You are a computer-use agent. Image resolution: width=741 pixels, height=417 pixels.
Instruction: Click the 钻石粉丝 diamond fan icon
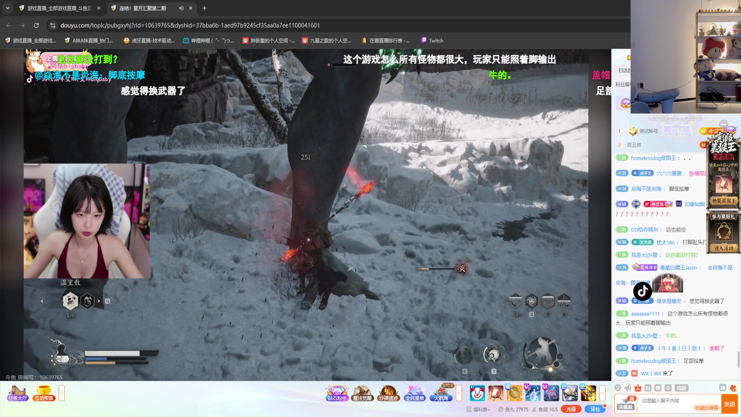(337, 393)
